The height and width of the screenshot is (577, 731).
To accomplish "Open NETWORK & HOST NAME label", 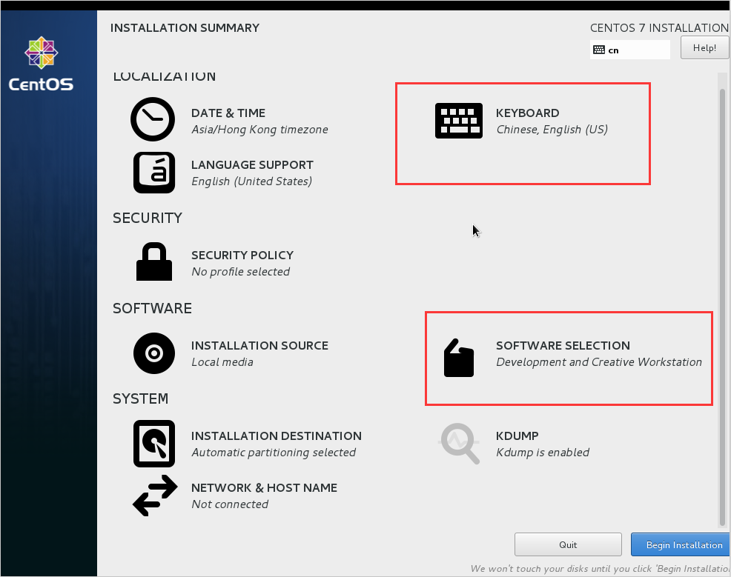I will click(x=264, y=487).
